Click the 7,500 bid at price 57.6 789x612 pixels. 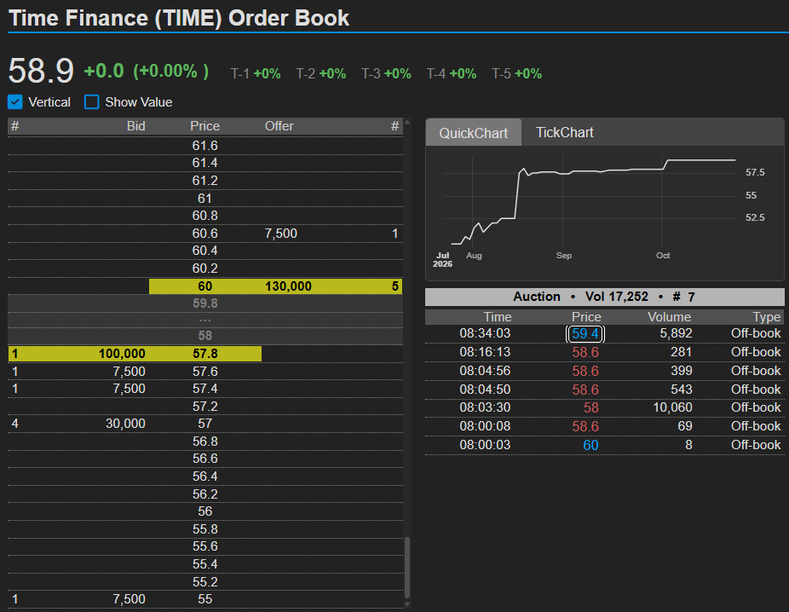click(130, 372)
